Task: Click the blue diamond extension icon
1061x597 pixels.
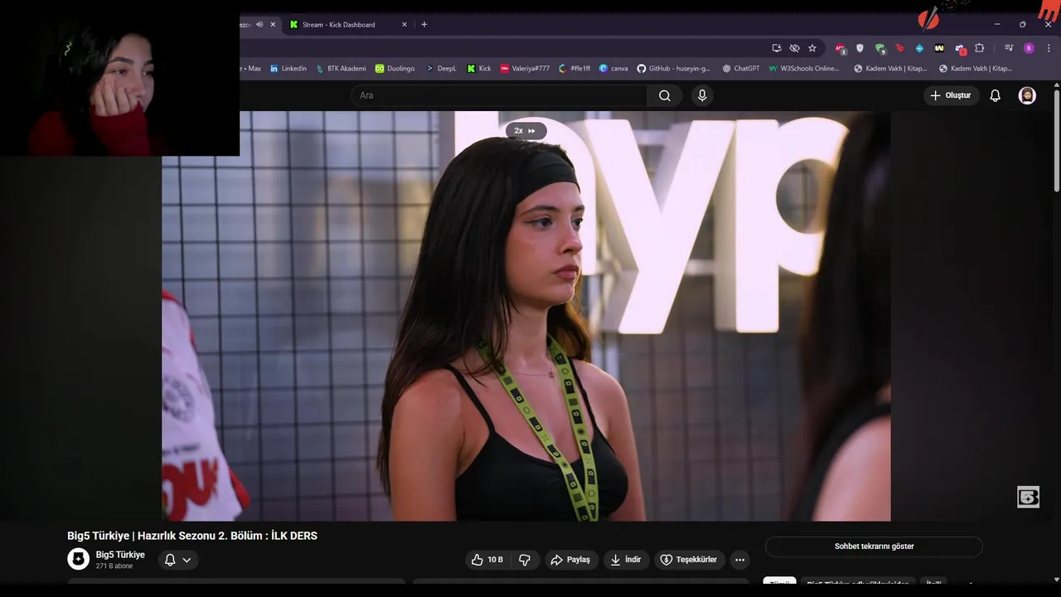Action: [x=919, y=48]
